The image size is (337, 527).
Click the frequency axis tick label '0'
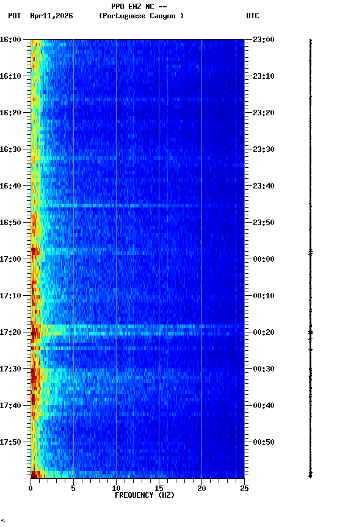point(31,489)
